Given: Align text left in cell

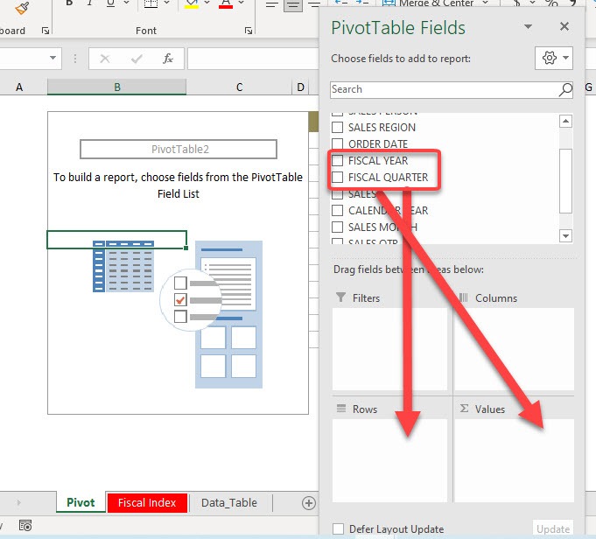Looking at the screenshot, I should [x=272, y=4].
